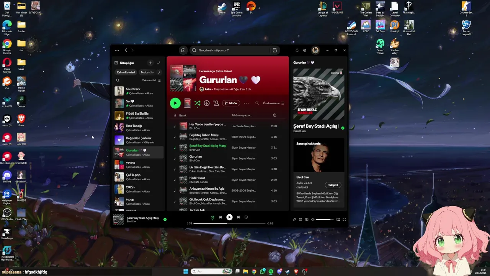Image resolution: width=490 pixels, height=276 pixels.
Task: Click the plus icon to create a playlist
Action: click(150, 63)
